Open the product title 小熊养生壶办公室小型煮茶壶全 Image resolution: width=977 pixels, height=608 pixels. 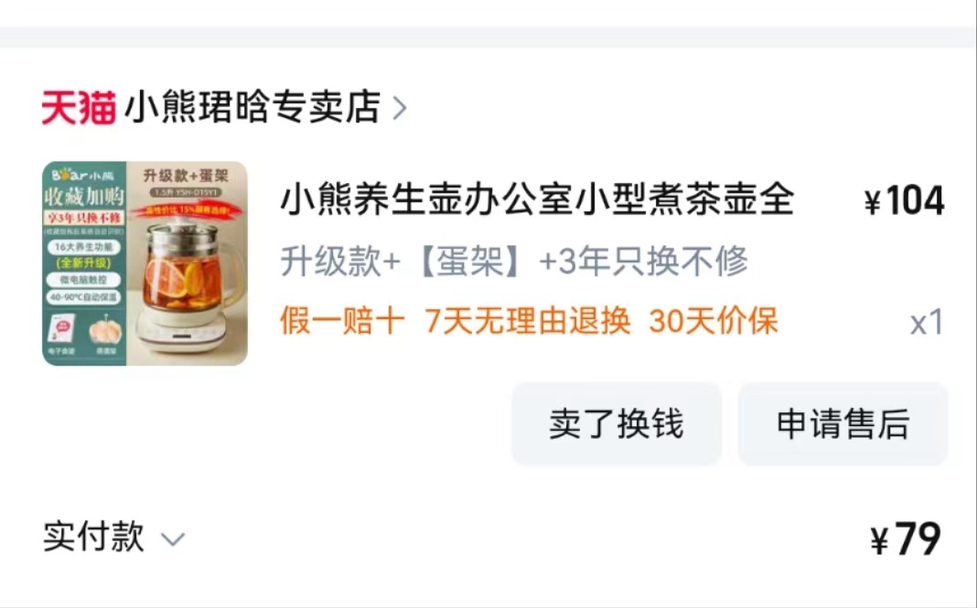[537, 199]
